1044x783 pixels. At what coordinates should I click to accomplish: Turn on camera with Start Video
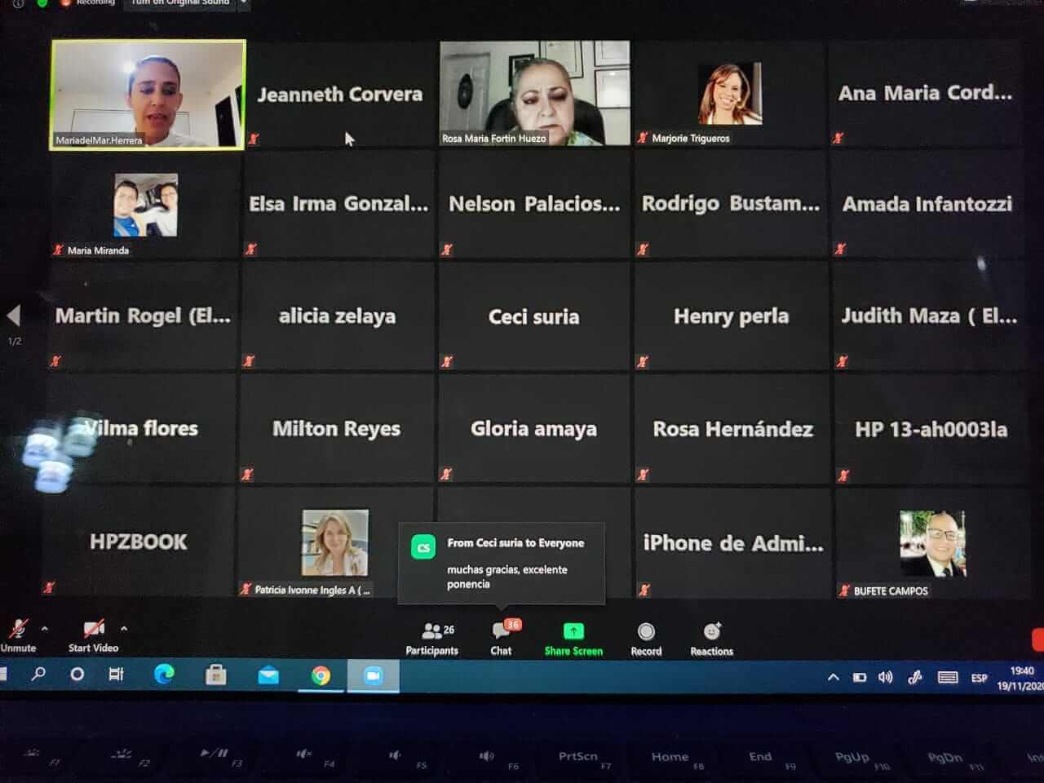(94, 635)
